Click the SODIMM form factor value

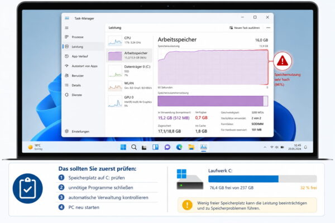pyautogui.click(x=257, y=124)
